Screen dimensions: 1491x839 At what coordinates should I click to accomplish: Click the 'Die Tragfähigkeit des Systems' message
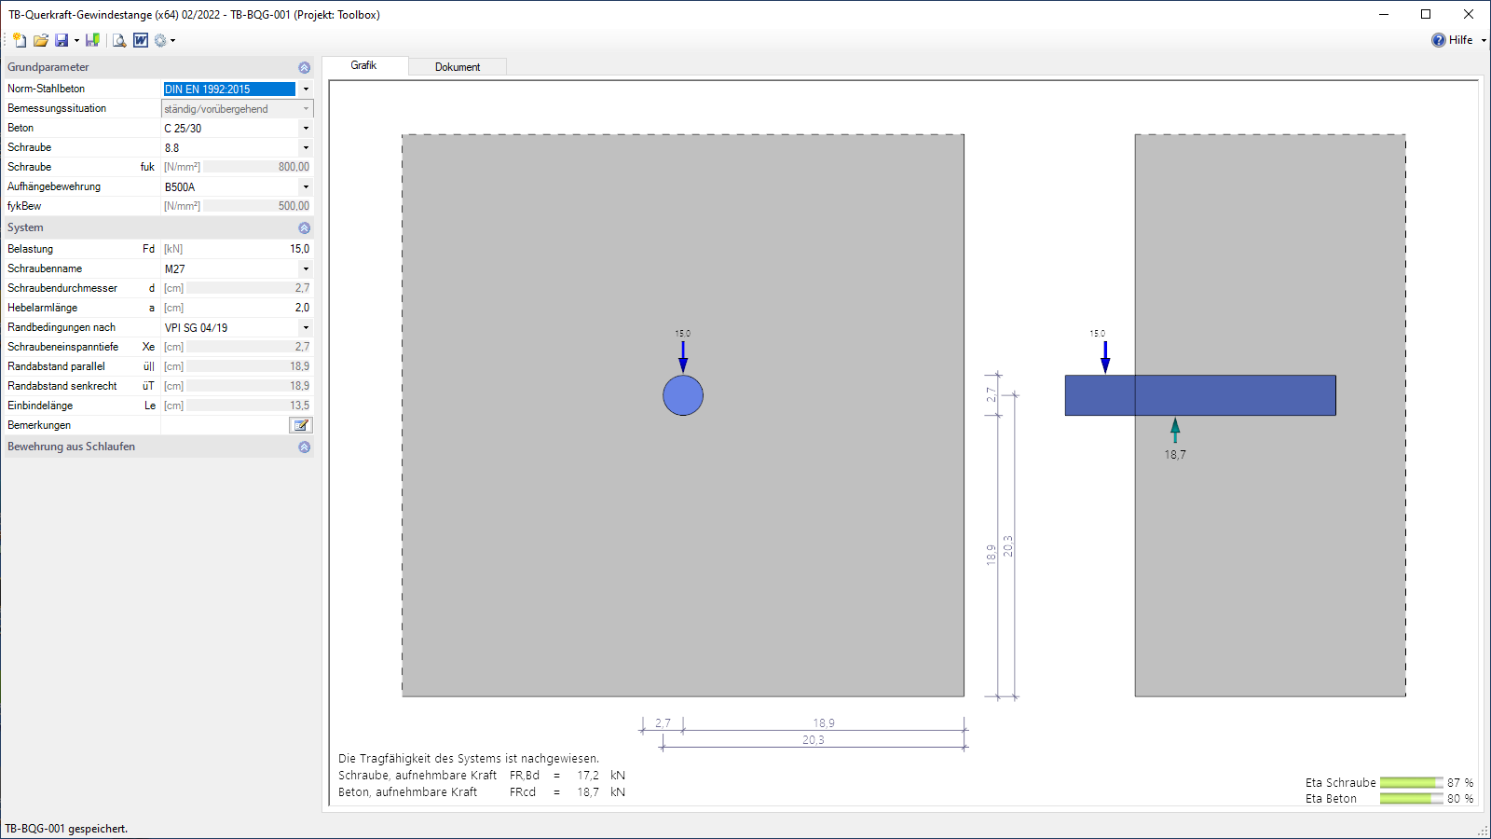[x=469, y=759]
